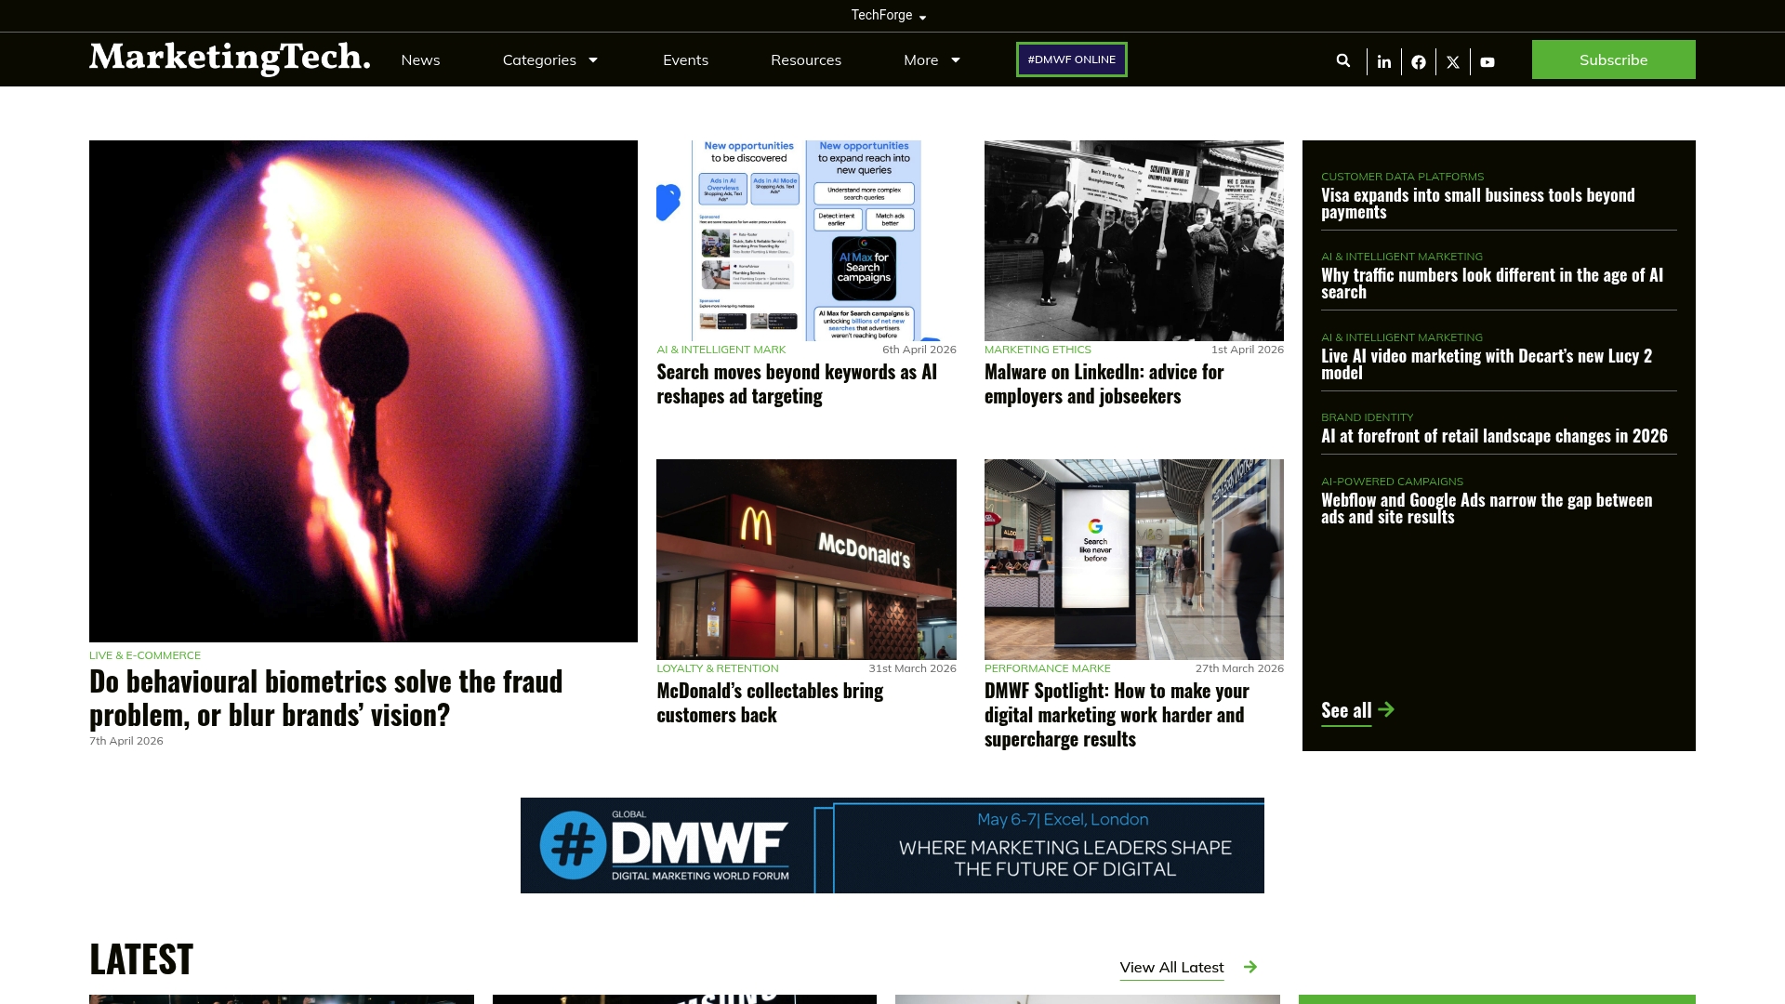
Task: Select the LIVE & E-COMMERCE category label
Action: (x=145, y=655)
